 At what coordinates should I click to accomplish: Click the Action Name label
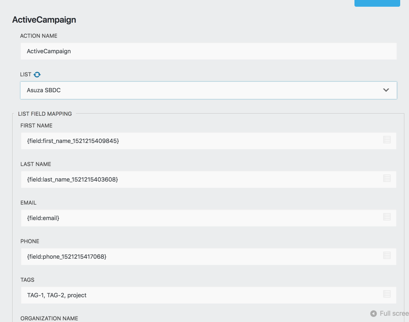pyautogui.click(x=39, y=36)
